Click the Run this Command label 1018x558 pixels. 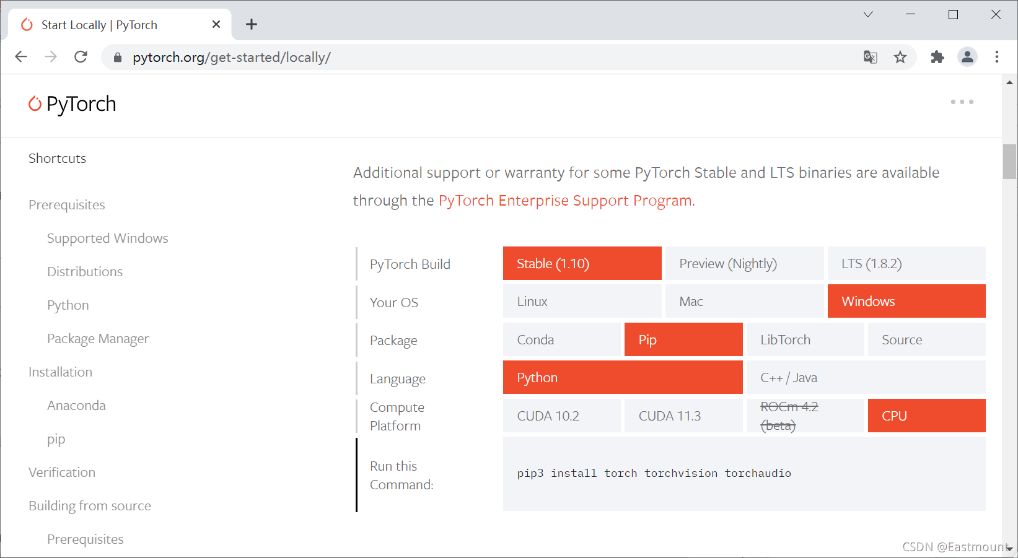[x=401, y=475]
